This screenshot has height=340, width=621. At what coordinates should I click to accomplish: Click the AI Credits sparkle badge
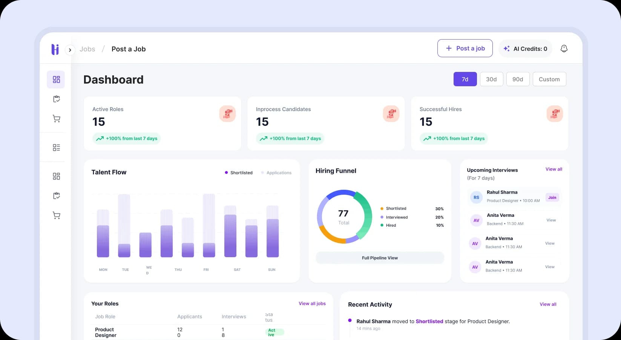(525, 49)
